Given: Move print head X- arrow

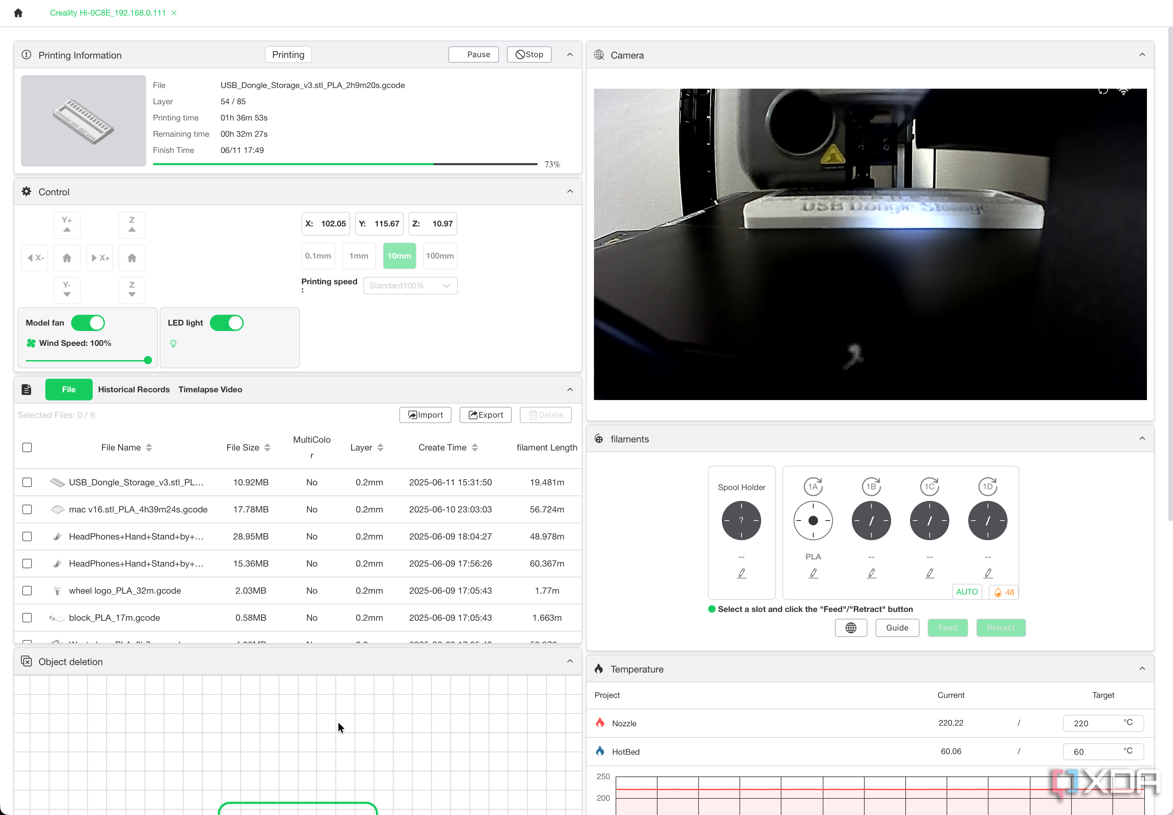Looking at the screenshot, I should tap(35, 258).
